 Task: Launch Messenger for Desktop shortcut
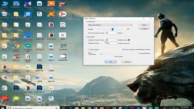[x=28, y=37]
